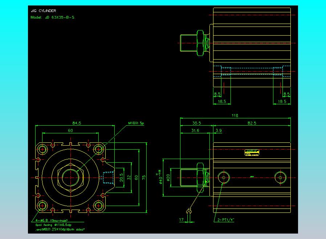Click the M18X1.5p thread callout

pyautogui.click(x=136, y=123)
